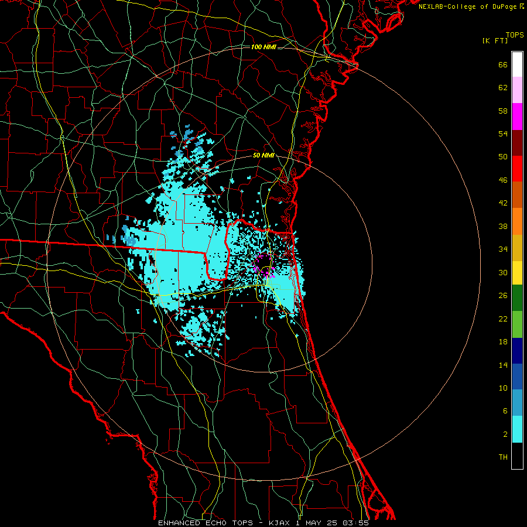The image size is (527, 527).
Task: Click the gold 34 kft legend swatch
Action: pos(517,248)
